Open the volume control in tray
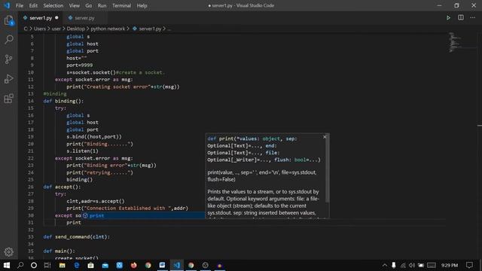482x271 pixels. coord(412,265)
